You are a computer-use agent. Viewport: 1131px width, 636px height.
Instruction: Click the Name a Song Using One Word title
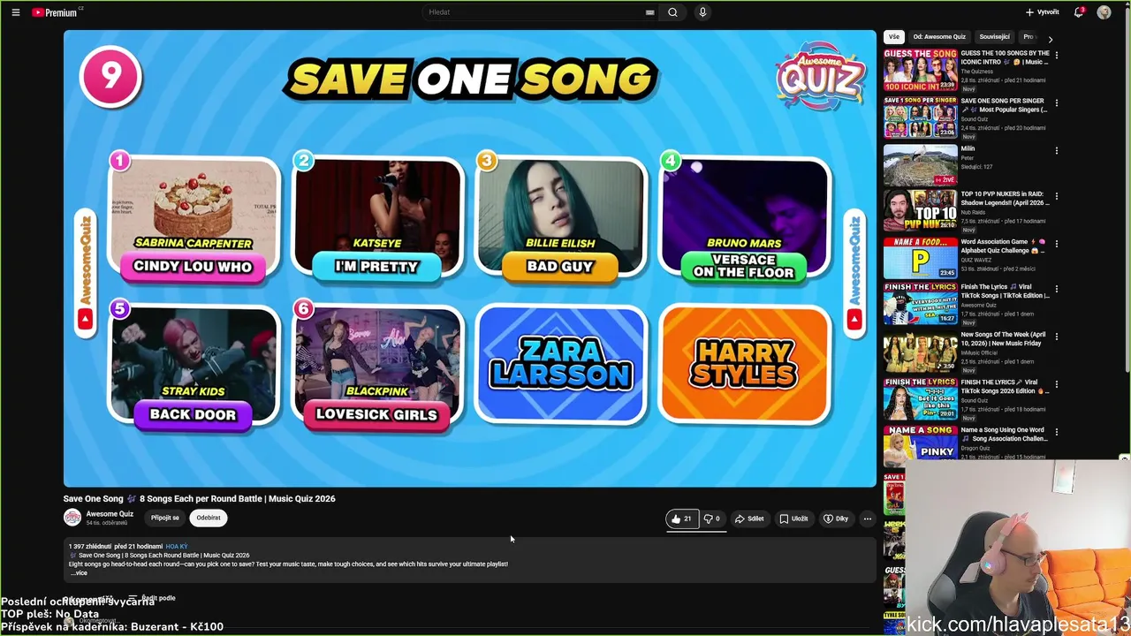pyautogui.click(x=1004, y=435)
